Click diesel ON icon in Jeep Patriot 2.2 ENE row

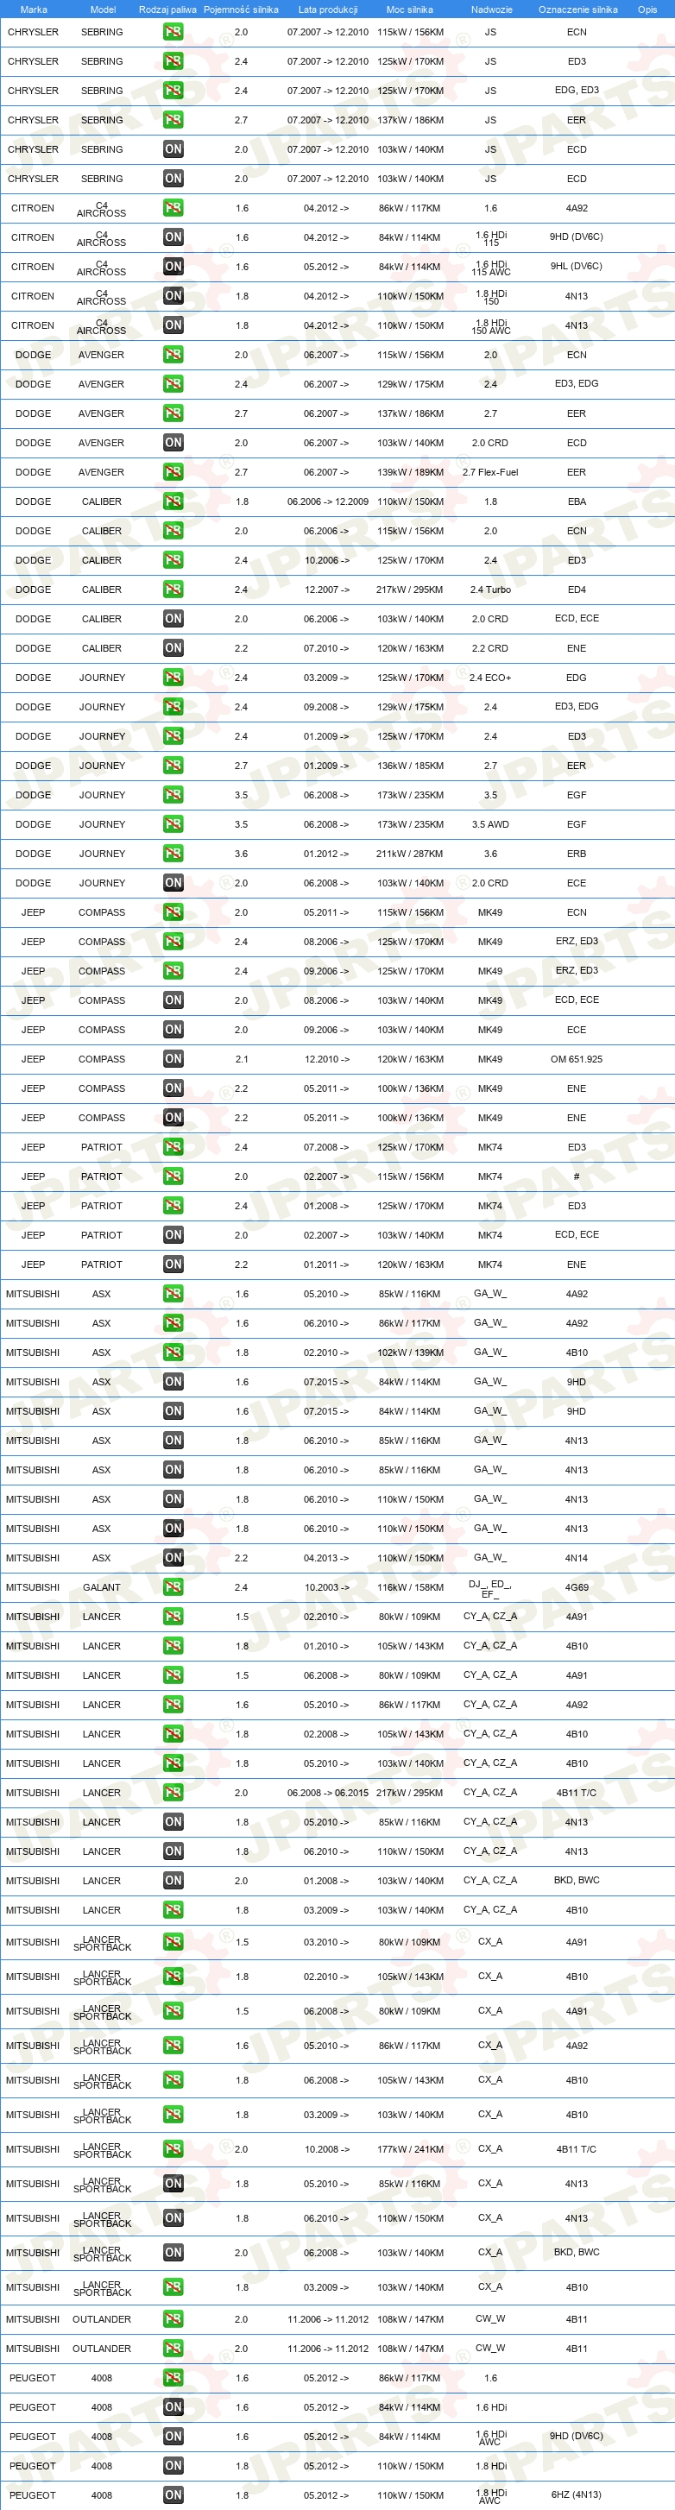pyautogui.click(x=173, y=1264)
